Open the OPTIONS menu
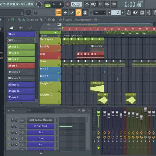The width and height of the screenshot is (156, 156). pos(15,4)
